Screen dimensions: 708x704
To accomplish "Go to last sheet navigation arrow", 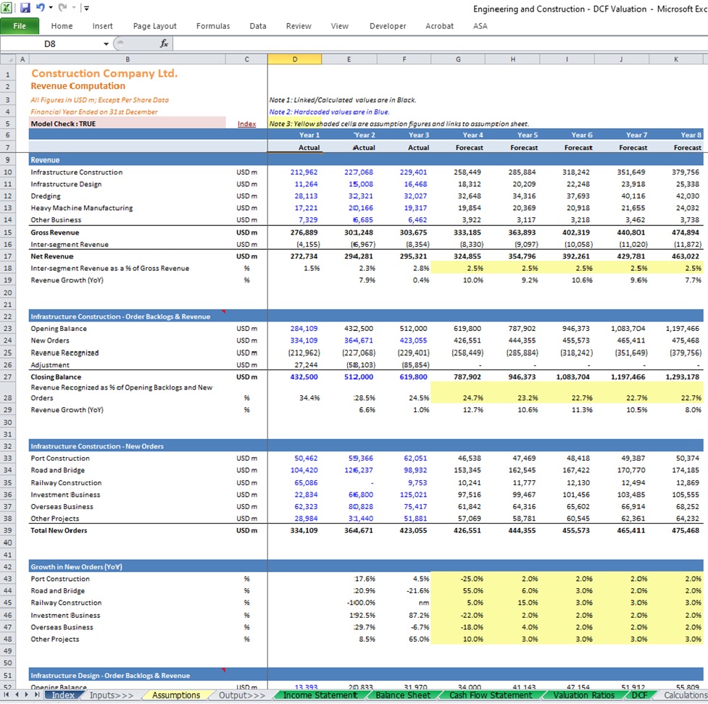I will click(x=36, y=695).
